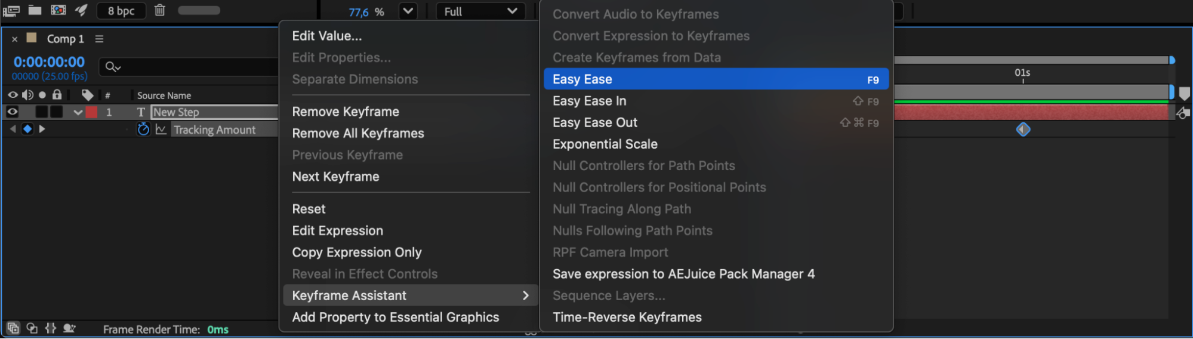
Task: Select the Tracking Amount keyframe at 01s
Action: [x=1023, y=130]
